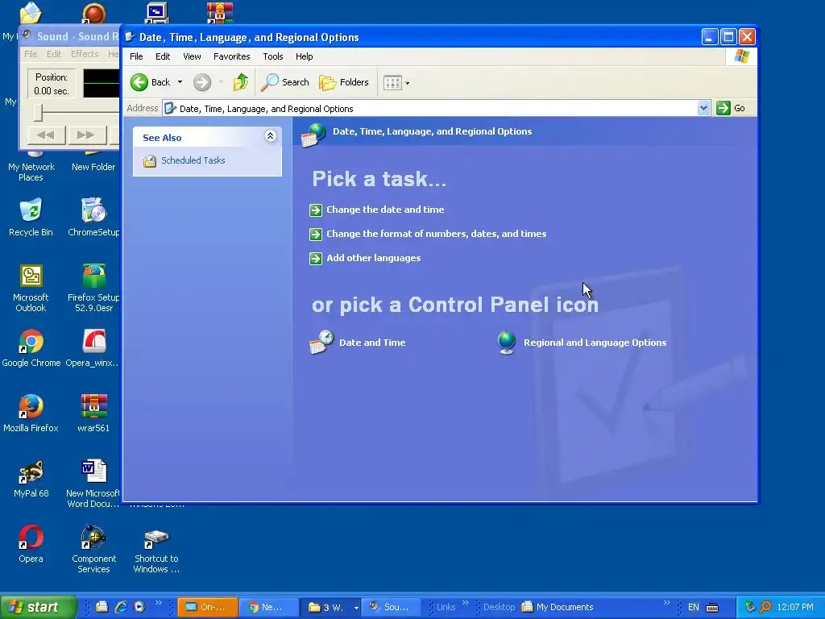Select the MyPal 68 desktop icon

(31, 479)
